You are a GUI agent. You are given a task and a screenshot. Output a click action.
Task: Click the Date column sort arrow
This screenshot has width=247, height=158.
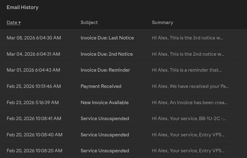coord(19,23)
